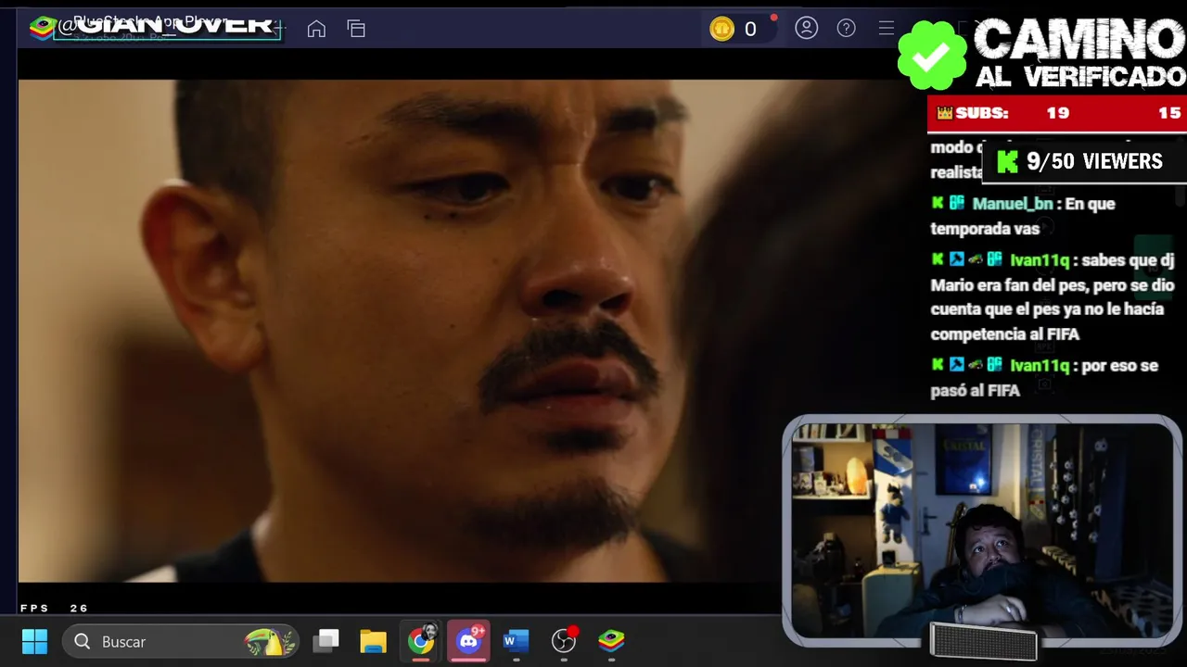This screenshot has height=667, width=1187.
Task: Click the webcam feed thumbnail
Action: tap(982, 532)
